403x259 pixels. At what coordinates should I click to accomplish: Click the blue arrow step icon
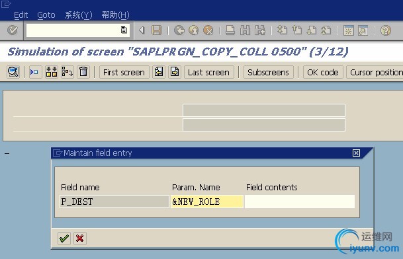tap(34, 72)
